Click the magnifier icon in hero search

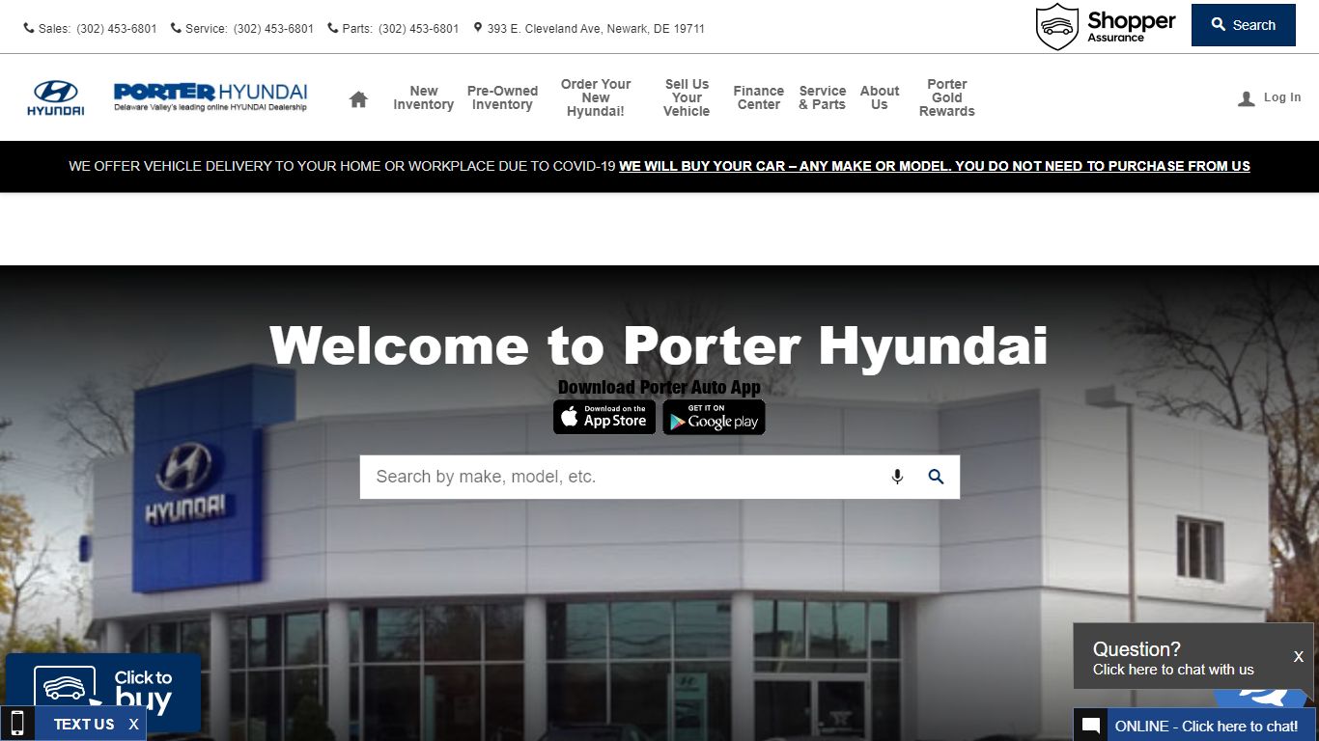click(936, 477)
